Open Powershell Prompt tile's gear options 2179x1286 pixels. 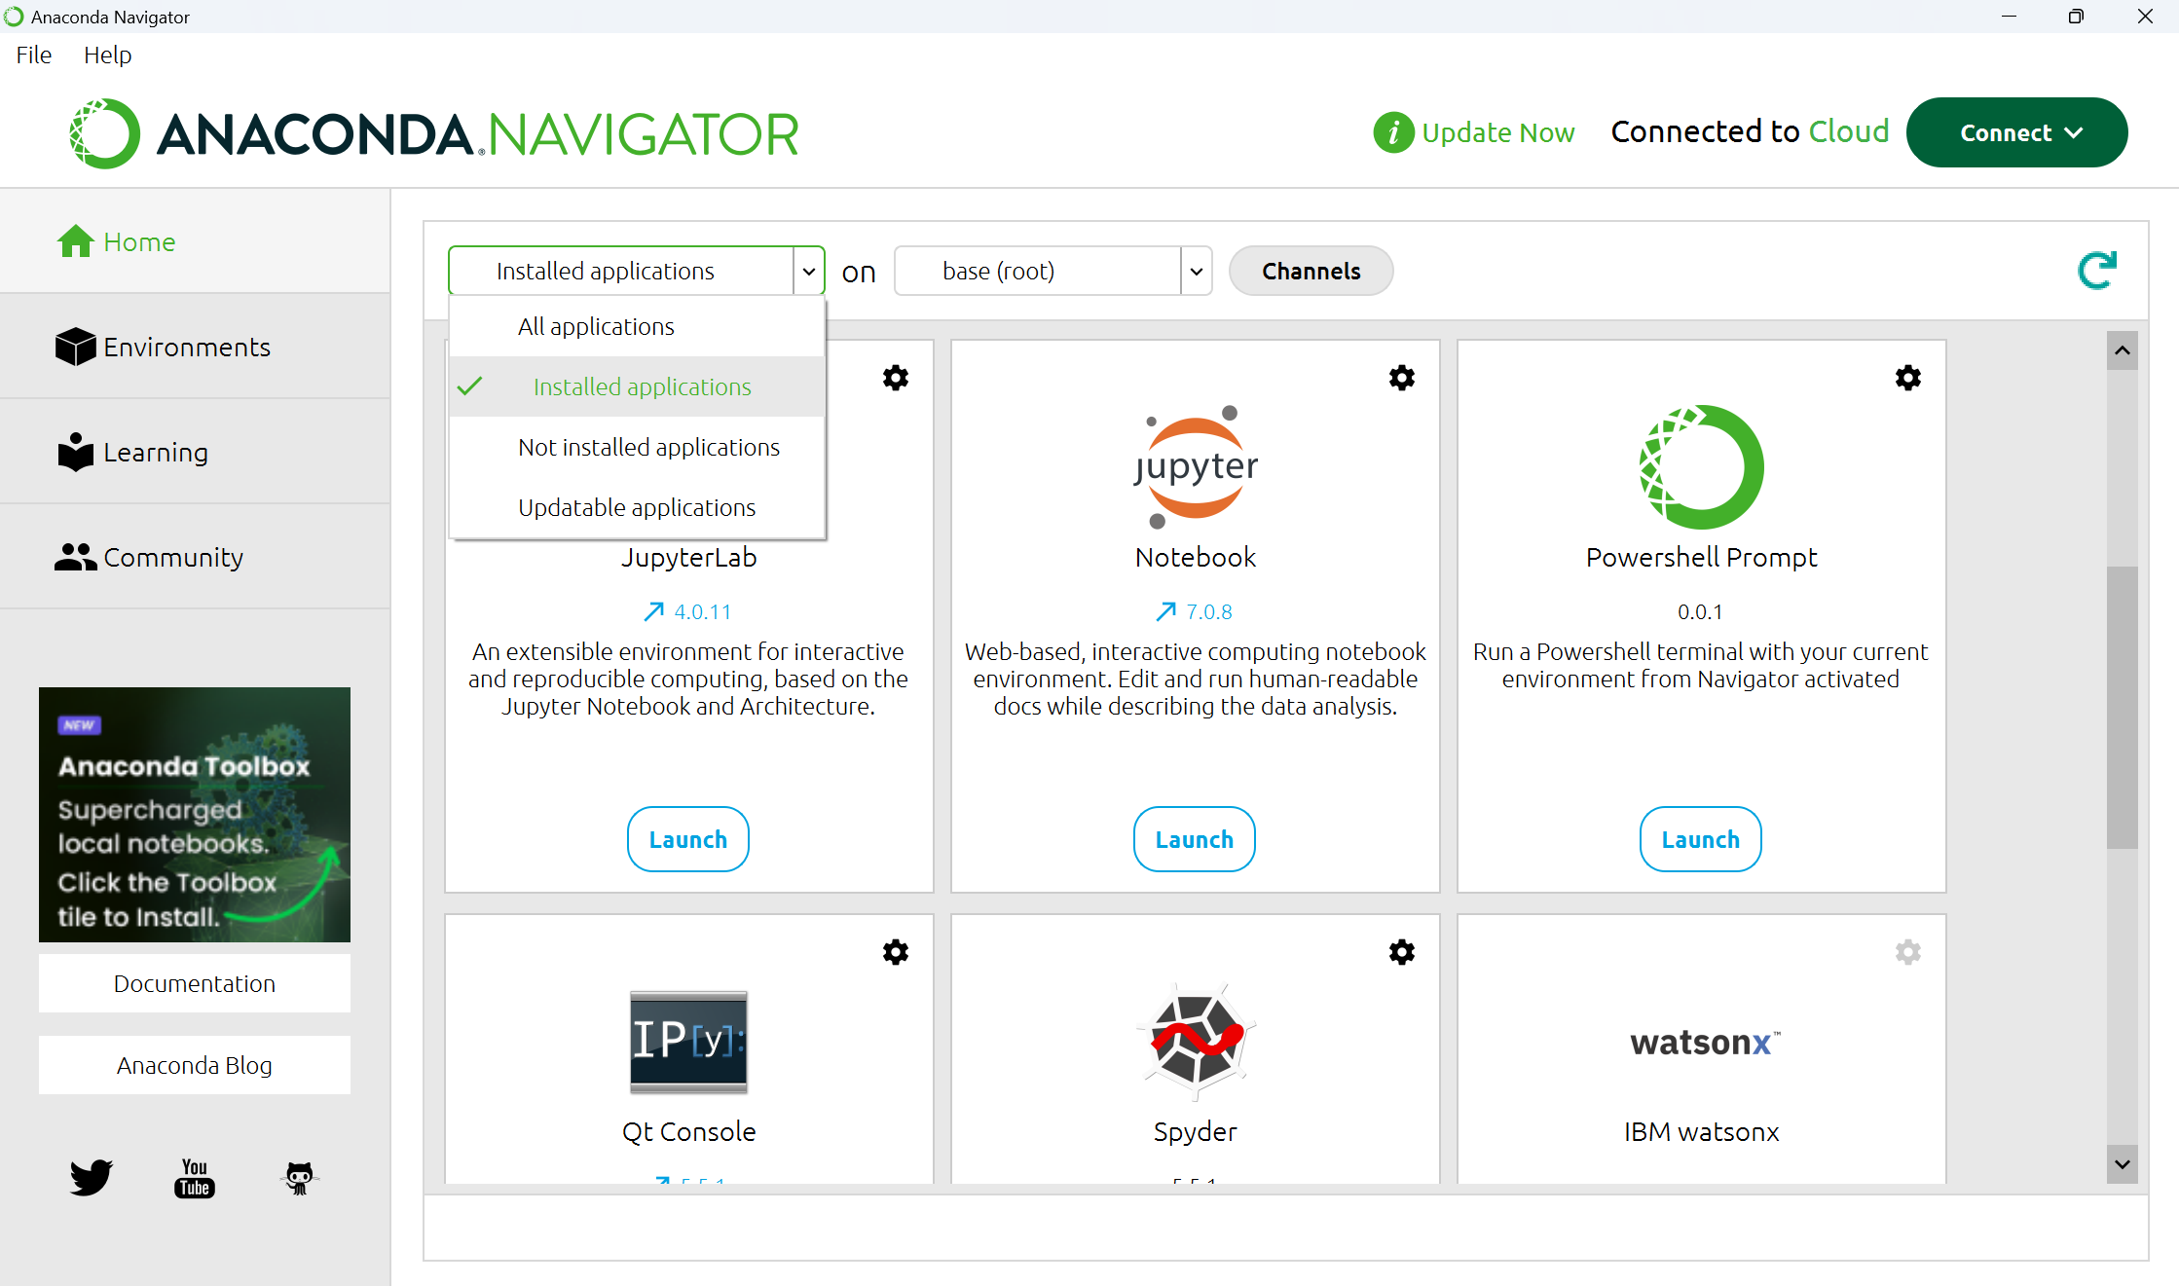[1907, 378]
